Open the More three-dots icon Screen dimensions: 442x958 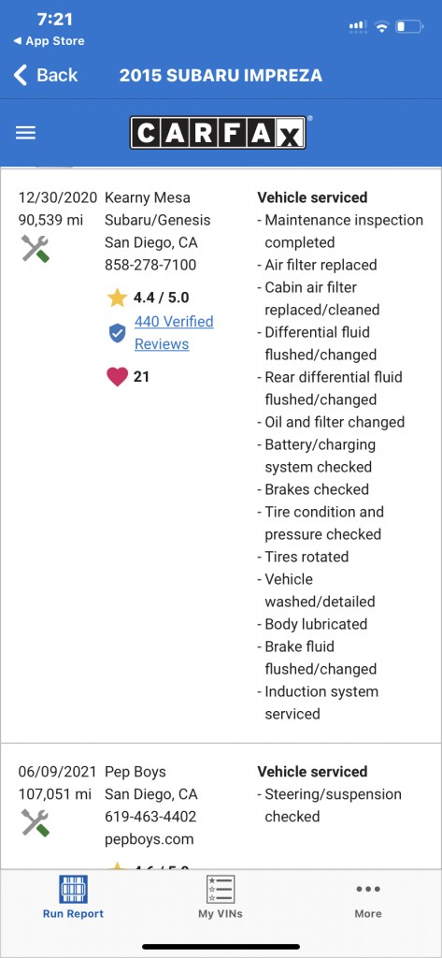(x=368, y=889)
